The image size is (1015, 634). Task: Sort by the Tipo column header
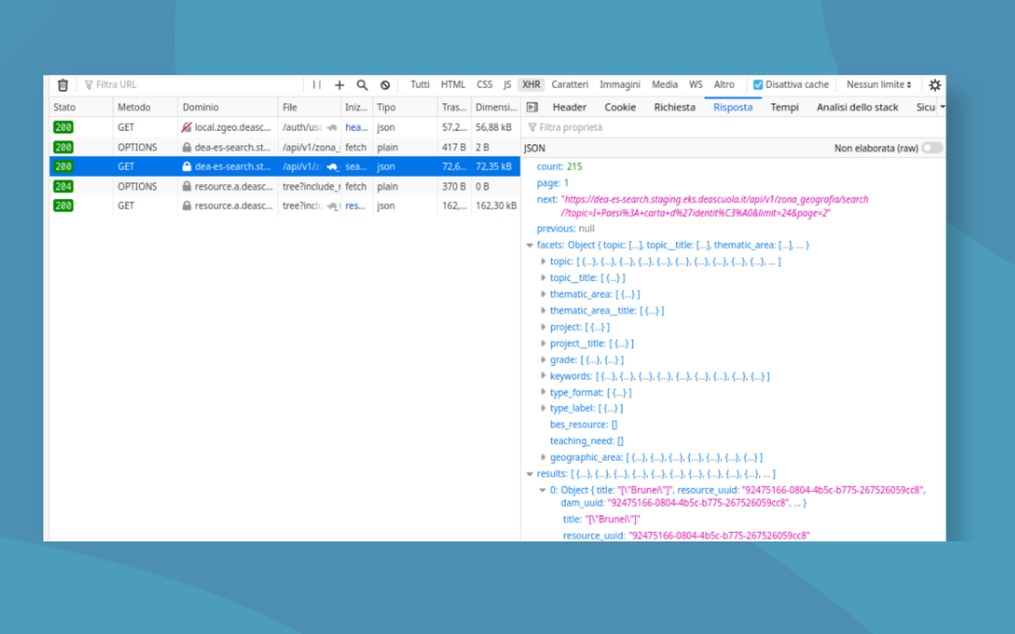[x=405, y=107]
